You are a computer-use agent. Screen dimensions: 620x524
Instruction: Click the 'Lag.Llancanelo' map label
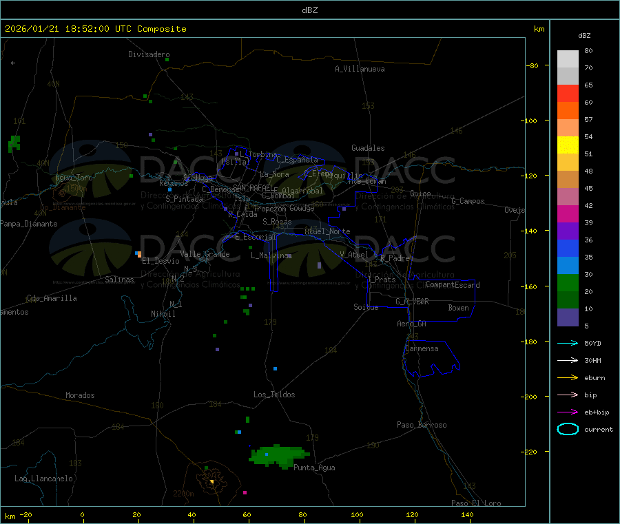coord(43,479)
